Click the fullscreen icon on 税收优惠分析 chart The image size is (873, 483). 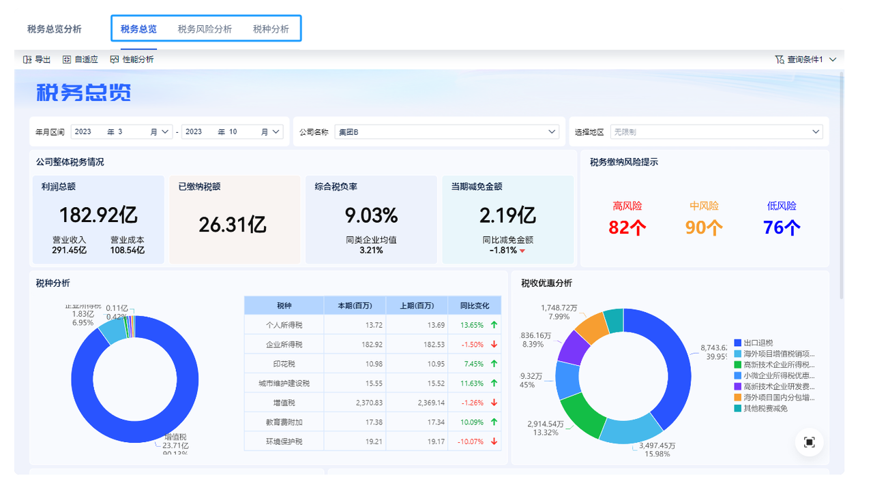pos(808,442)
